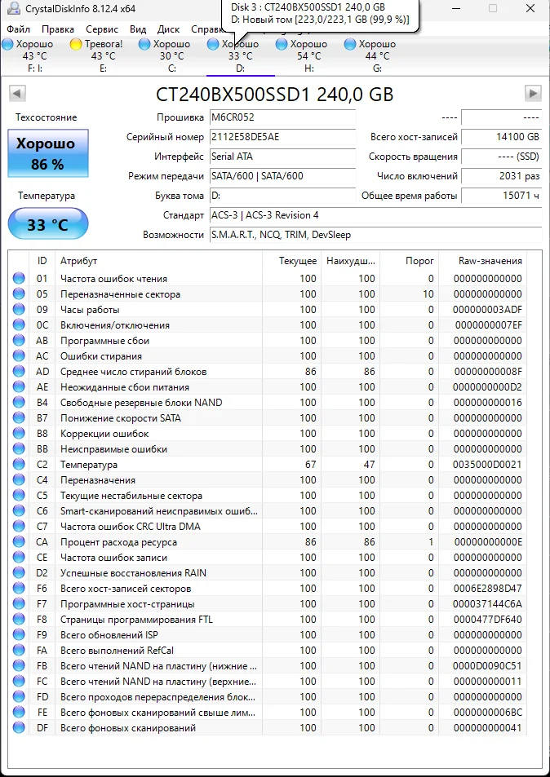Viewport: 550px width, 777px height.
Task: Click status orb for Ошибки стирания
Action: pos(19,355)
